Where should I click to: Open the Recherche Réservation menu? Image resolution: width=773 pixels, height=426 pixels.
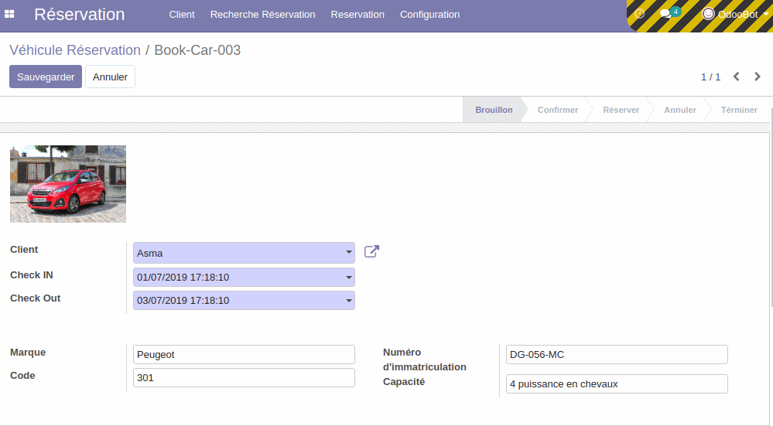pyautogui.click(x=263, y=15)
